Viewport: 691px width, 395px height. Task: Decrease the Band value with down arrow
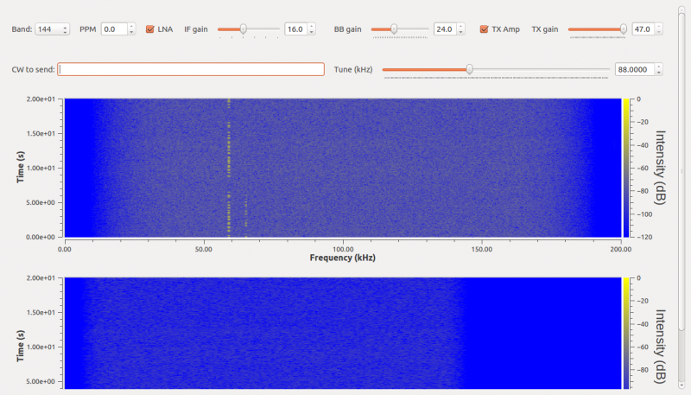66,32
